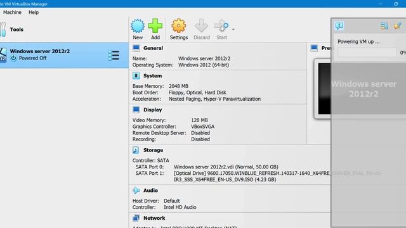The height and width of the screenshot is (228, 406).
Task: Click the Intel HD Audio controller value
Action: pos(180,207)
